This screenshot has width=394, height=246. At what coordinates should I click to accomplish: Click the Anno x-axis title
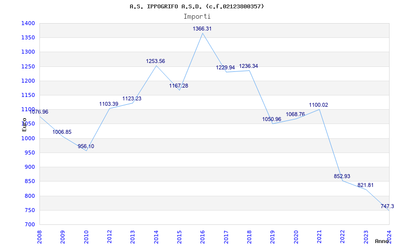[382, 241]
